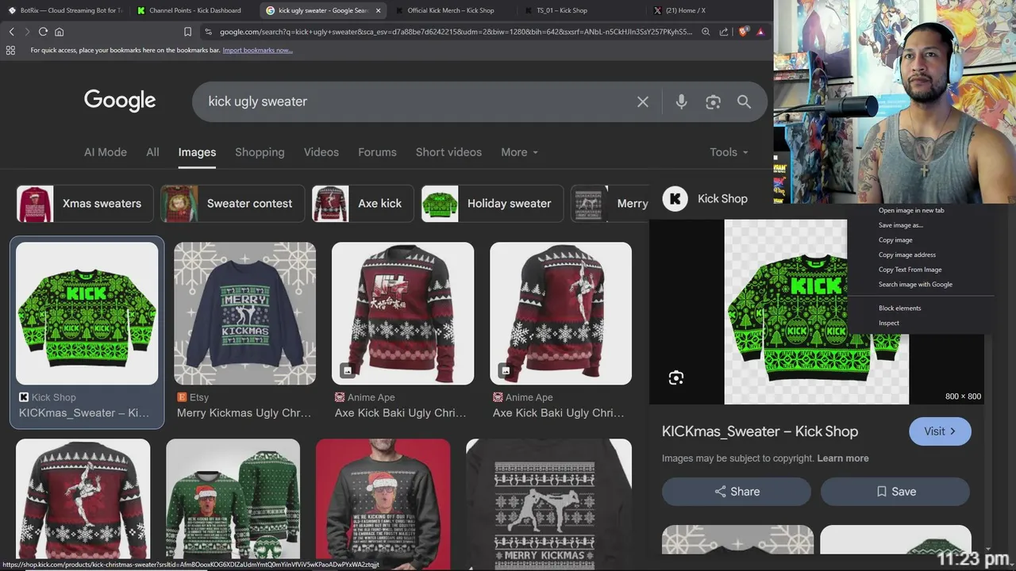Click the KICKmas_Sweater – Kick Shop title

[760, 431]
